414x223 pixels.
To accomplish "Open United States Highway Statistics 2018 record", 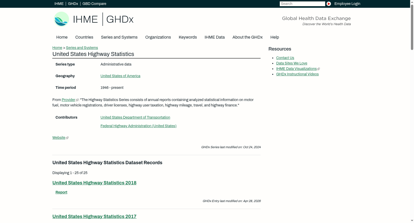I will click(x=94, y=183).
